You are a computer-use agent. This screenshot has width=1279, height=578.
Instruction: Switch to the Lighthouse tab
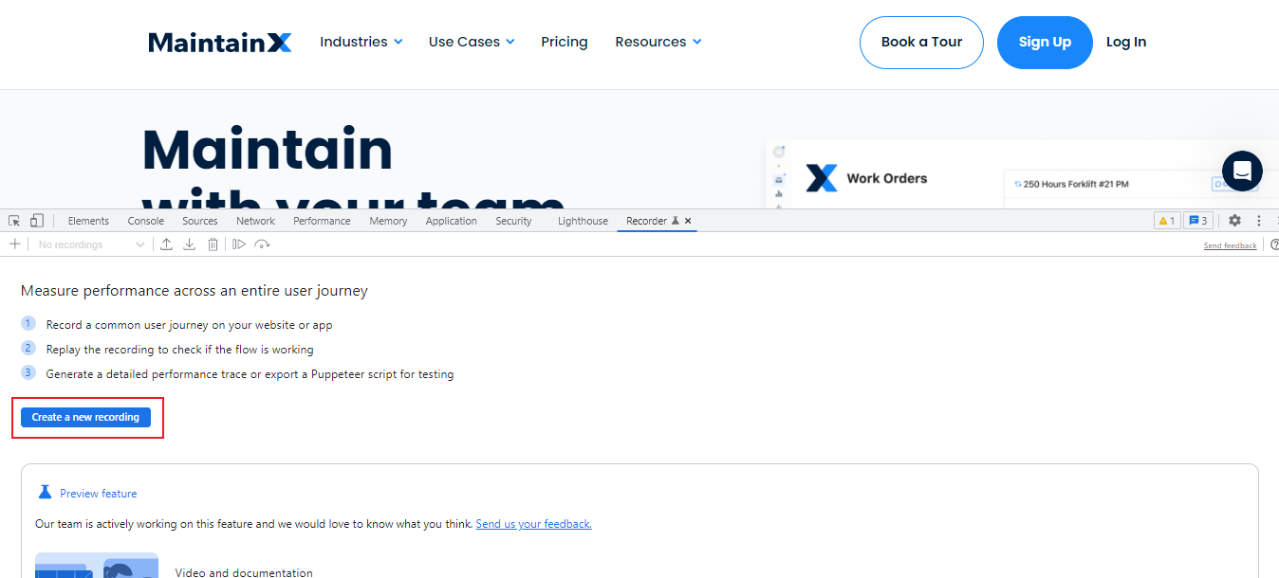(583, 221)
